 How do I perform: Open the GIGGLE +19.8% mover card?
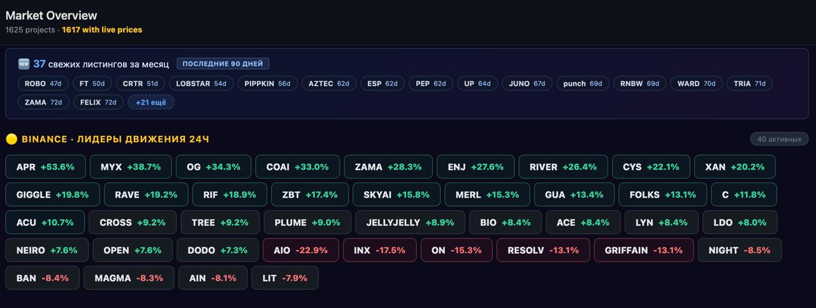tap(52, 194)
